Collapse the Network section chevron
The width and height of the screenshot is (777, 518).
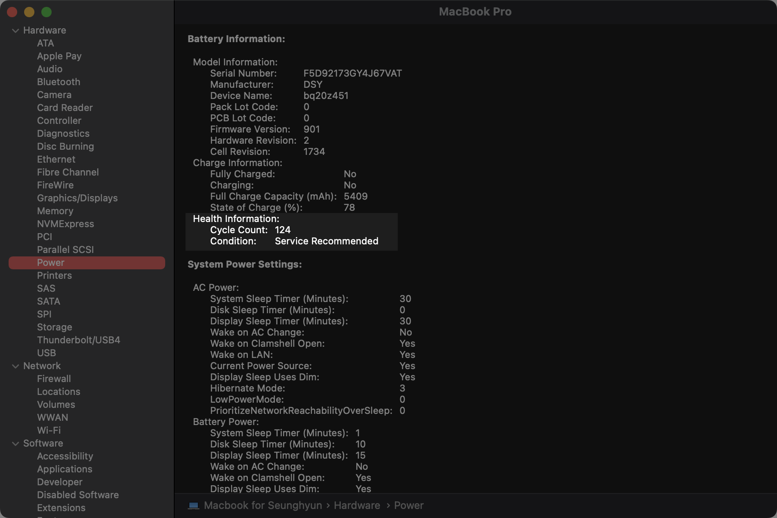point(15,366)
